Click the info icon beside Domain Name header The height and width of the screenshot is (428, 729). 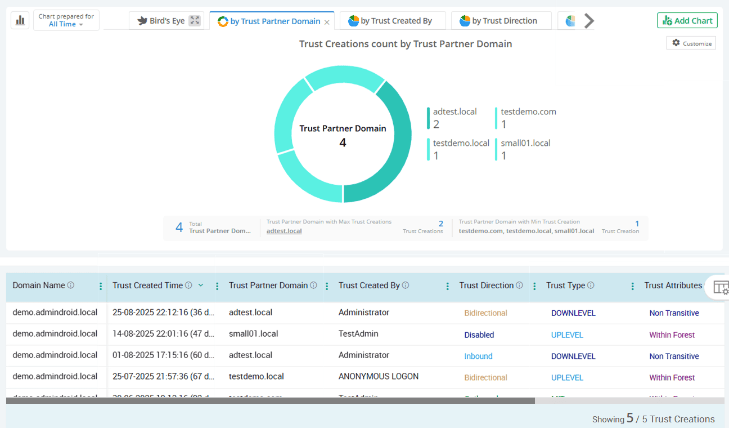pos(70,286)
